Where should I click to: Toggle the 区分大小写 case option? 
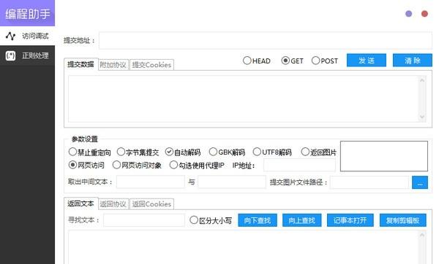coord(211,220)
